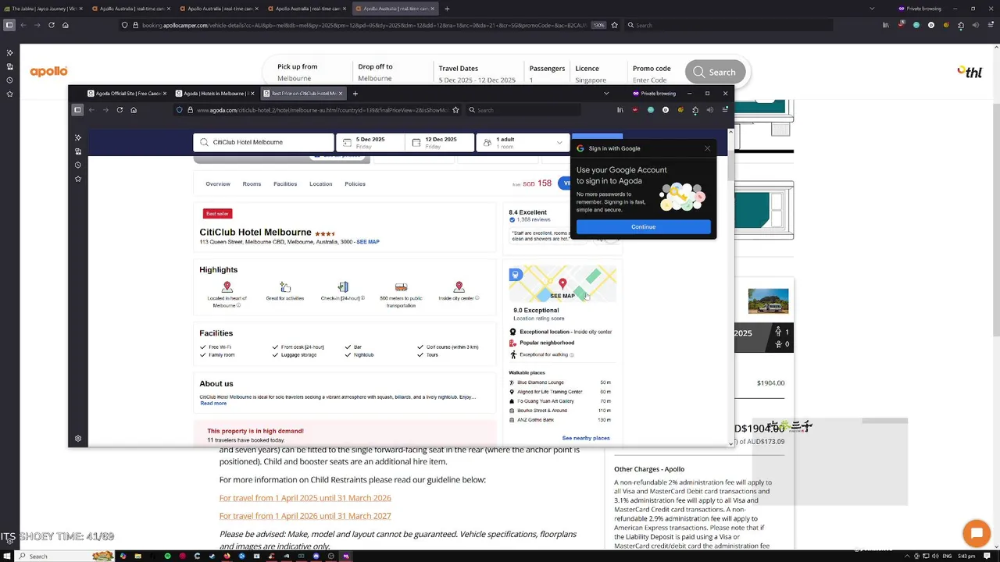Screen dimensions: 1000x562
Task: Open the Apollo chat bubble widget
Action: click(977, 534)
